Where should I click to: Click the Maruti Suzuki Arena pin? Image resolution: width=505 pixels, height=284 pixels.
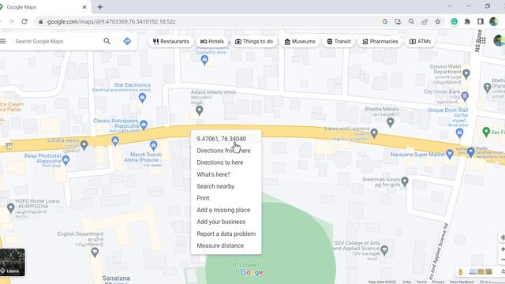(154, 145)
